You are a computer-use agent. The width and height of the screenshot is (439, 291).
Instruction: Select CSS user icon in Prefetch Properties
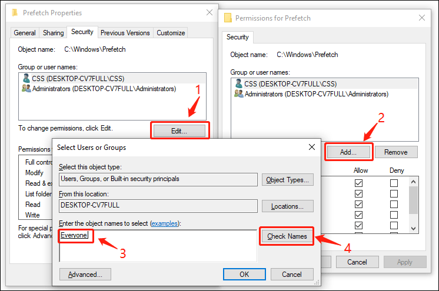(26, 78)
